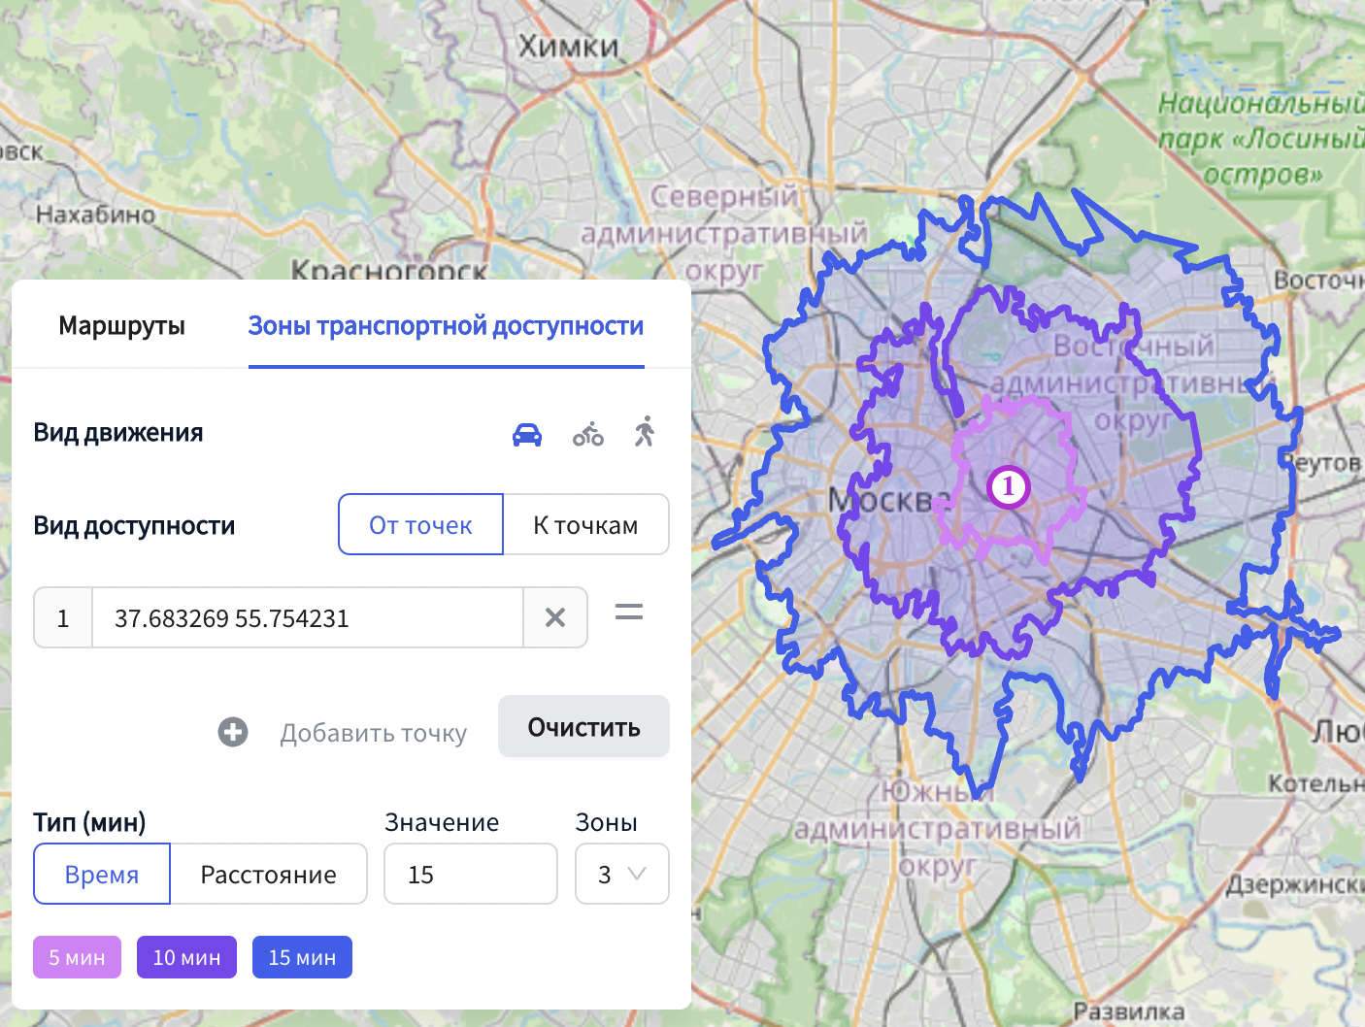Switch to "Зоны транспортной доступности" tab
The width and height of the screenshot is (1365, 1027).
446,326
